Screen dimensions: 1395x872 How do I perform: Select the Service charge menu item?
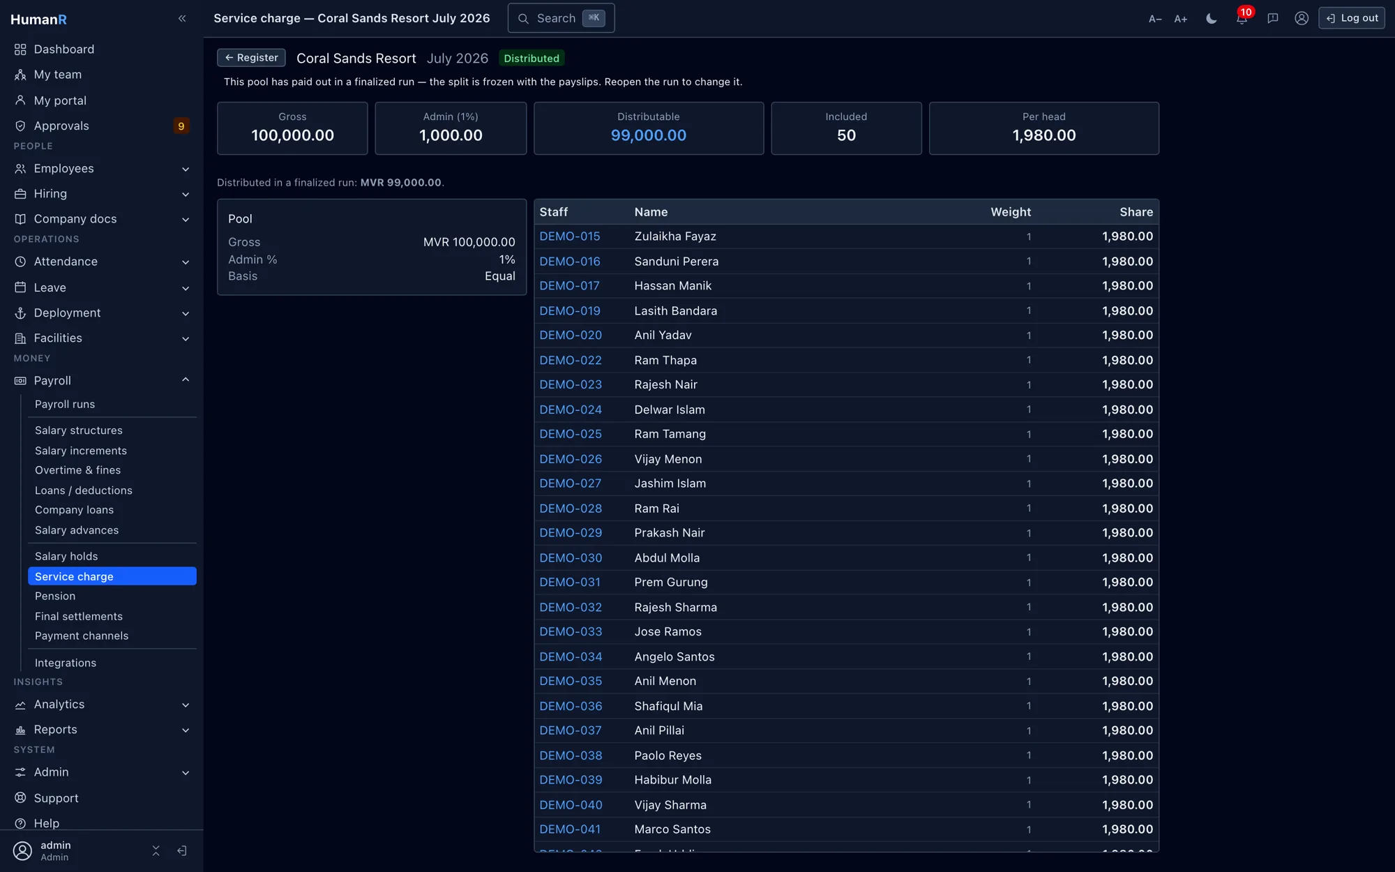(x=112, y=576)
